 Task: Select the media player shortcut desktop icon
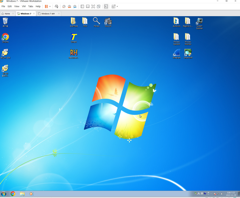click(5, 71)
